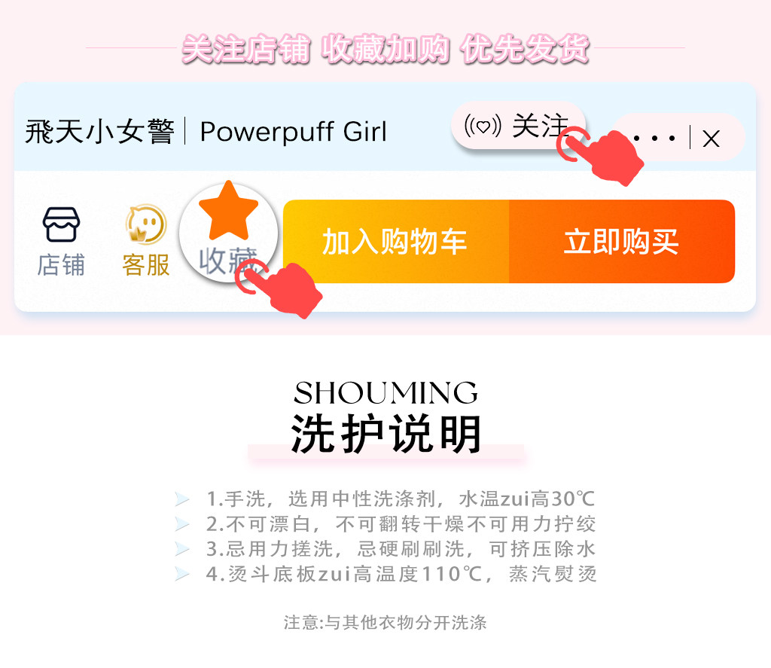Open the three-dot more menu
The image size is (771, 668).
pos(654,139)
